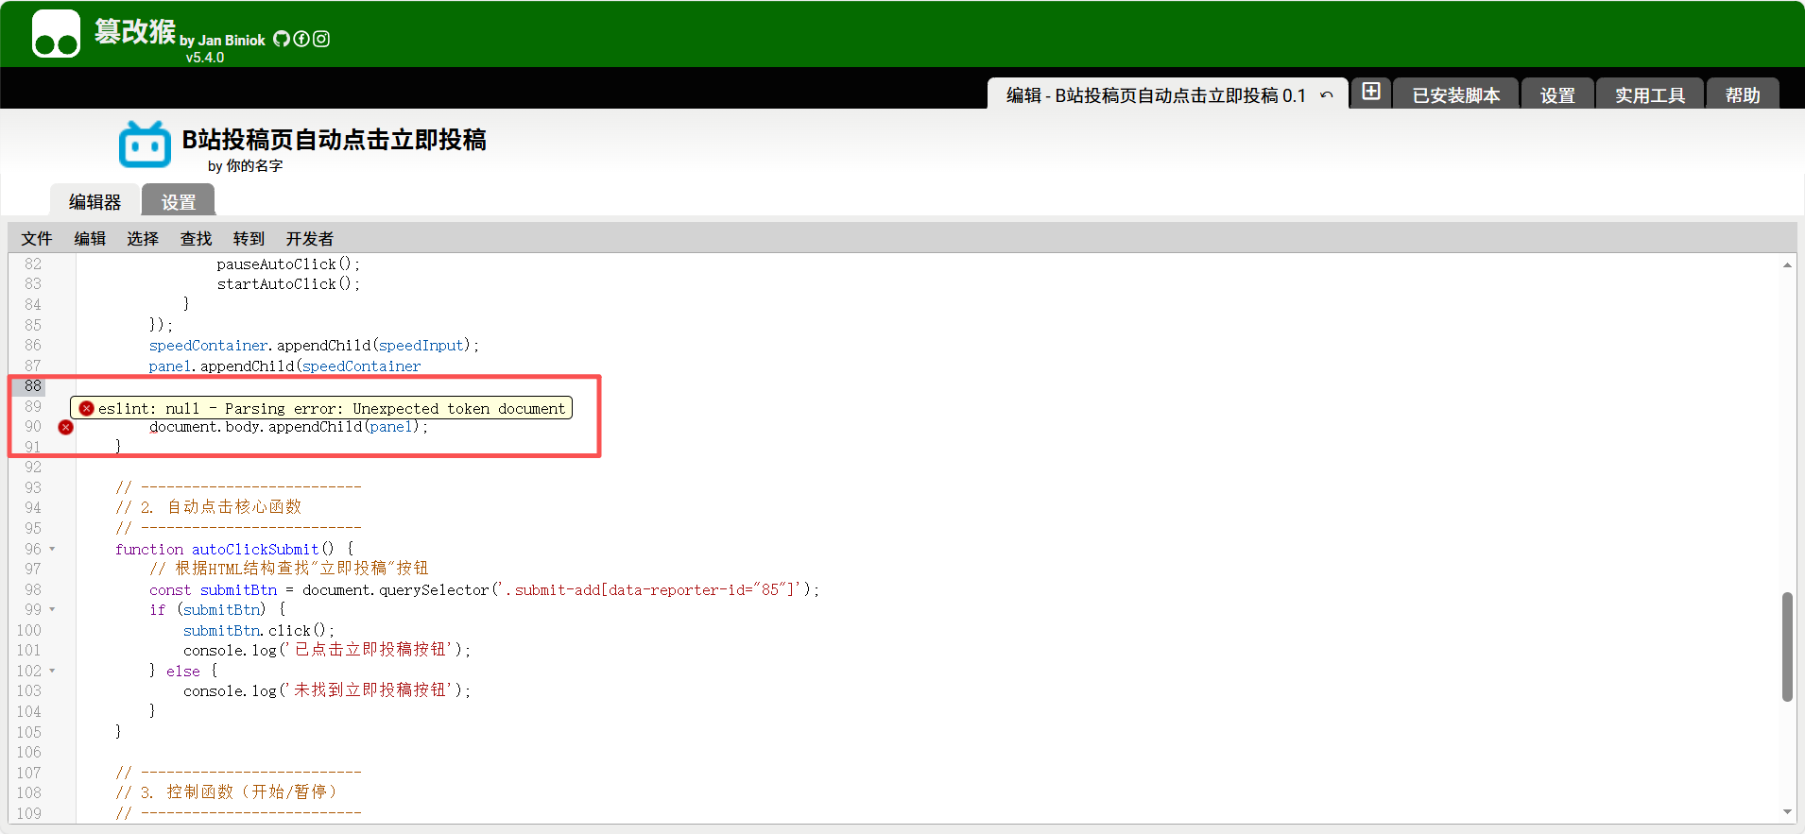Screen dimensions: 1805x834
Task: Click the new script plus icon
Action: (1371, 92)
